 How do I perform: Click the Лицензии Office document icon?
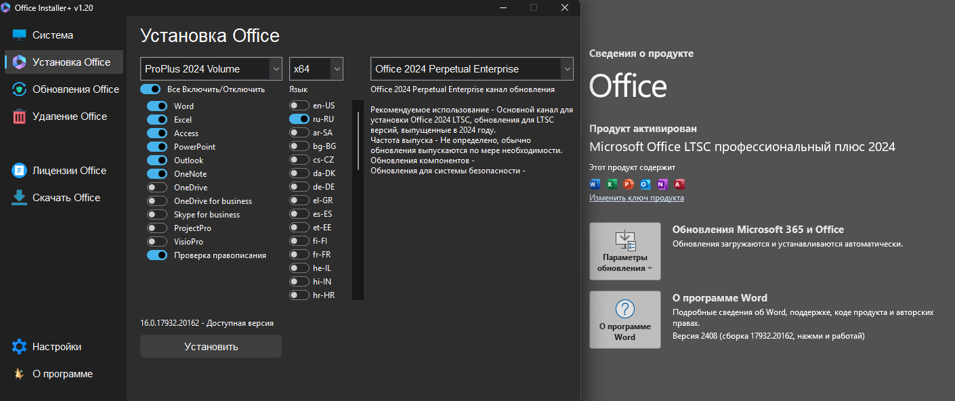click(19, 171)
